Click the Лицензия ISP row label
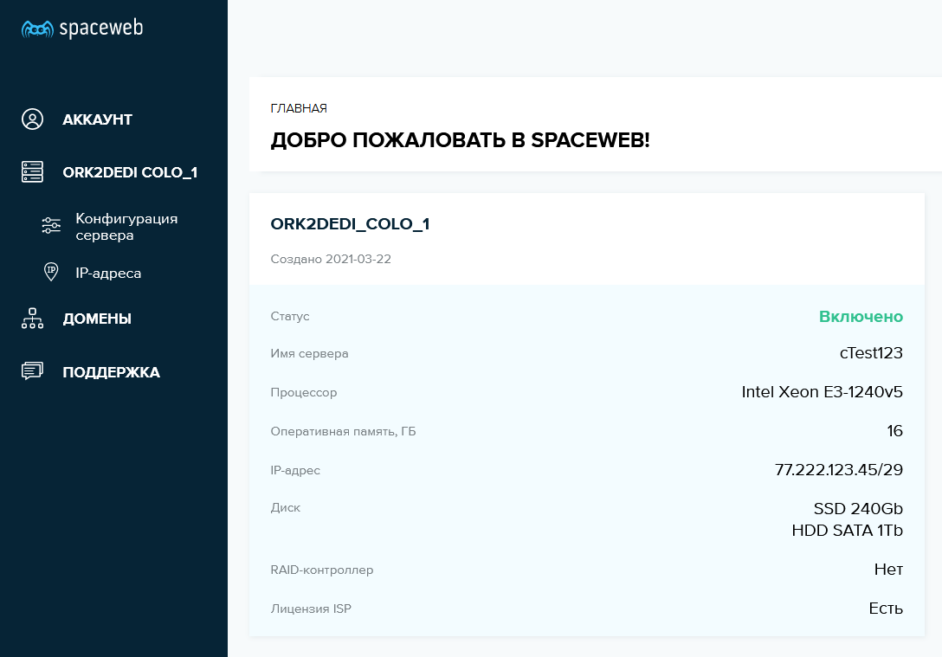The width and height of the screenshot is (942, 657). pyautogui.click(x=311, y=609)
